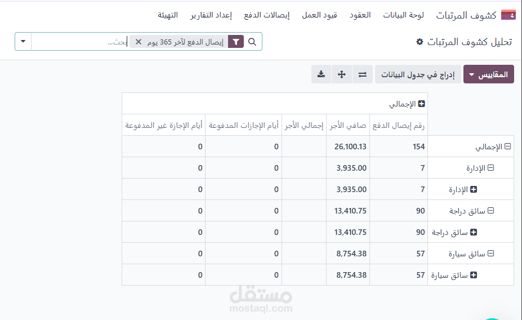Remove the إيصال الدفع لآخر 365 يوم filter
Viewport: 522px width, 320px height.
point(139,42)
